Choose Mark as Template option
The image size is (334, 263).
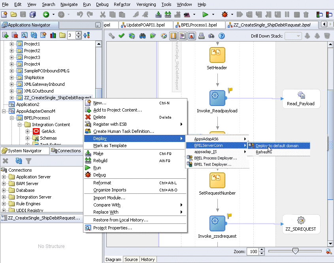[135, 146]
